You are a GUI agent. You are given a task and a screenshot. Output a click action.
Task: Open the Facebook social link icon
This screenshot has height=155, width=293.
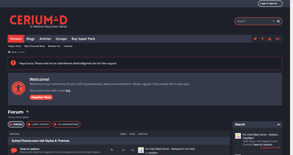262,39
